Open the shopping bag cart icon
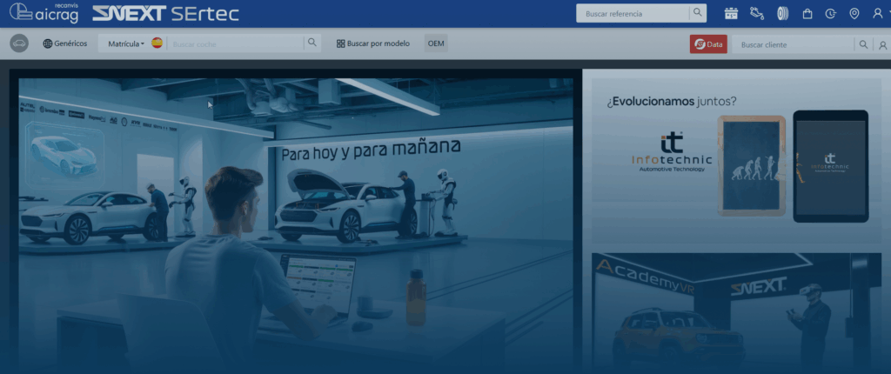Screen dimensions: 891x374 pos(807,13)
